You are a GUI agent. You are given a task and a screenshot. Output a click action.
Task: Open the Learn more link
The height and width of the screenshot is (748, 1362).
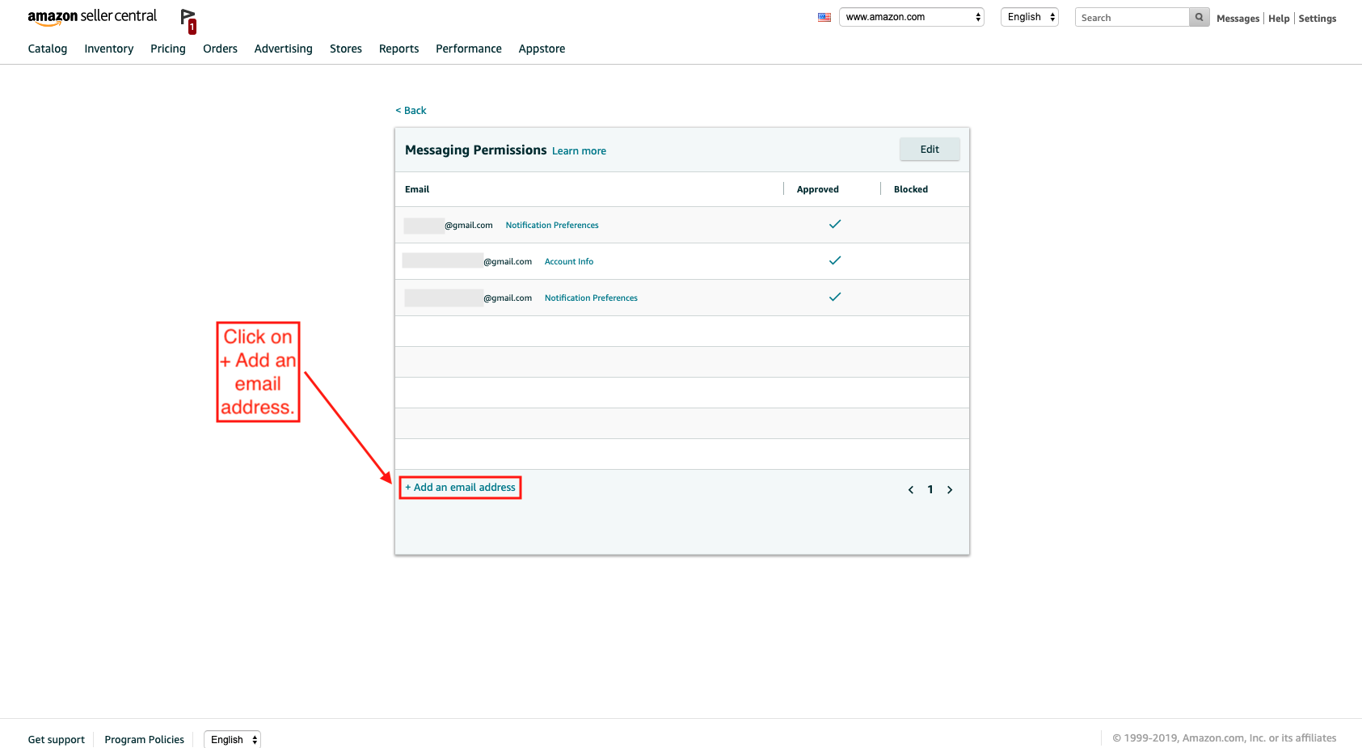click(x=579, y=151)
